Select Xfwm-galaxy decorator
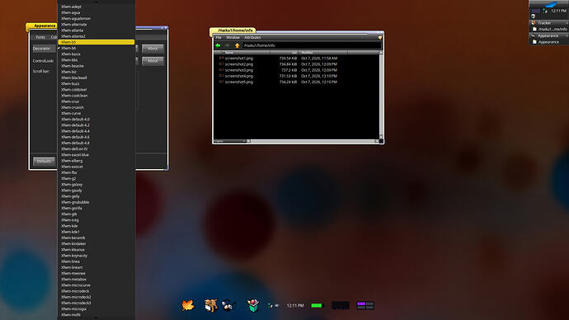 point(96,184)
